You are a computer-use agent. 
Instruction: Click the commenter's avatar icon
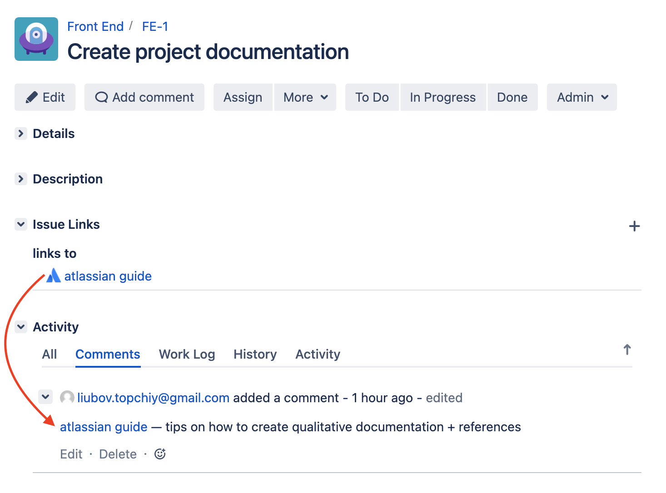[x=67, y=398]
